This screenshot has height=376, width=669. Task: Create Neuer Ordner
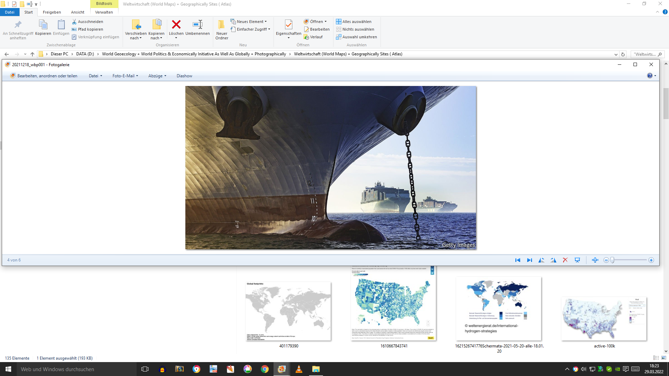point(222,30)
